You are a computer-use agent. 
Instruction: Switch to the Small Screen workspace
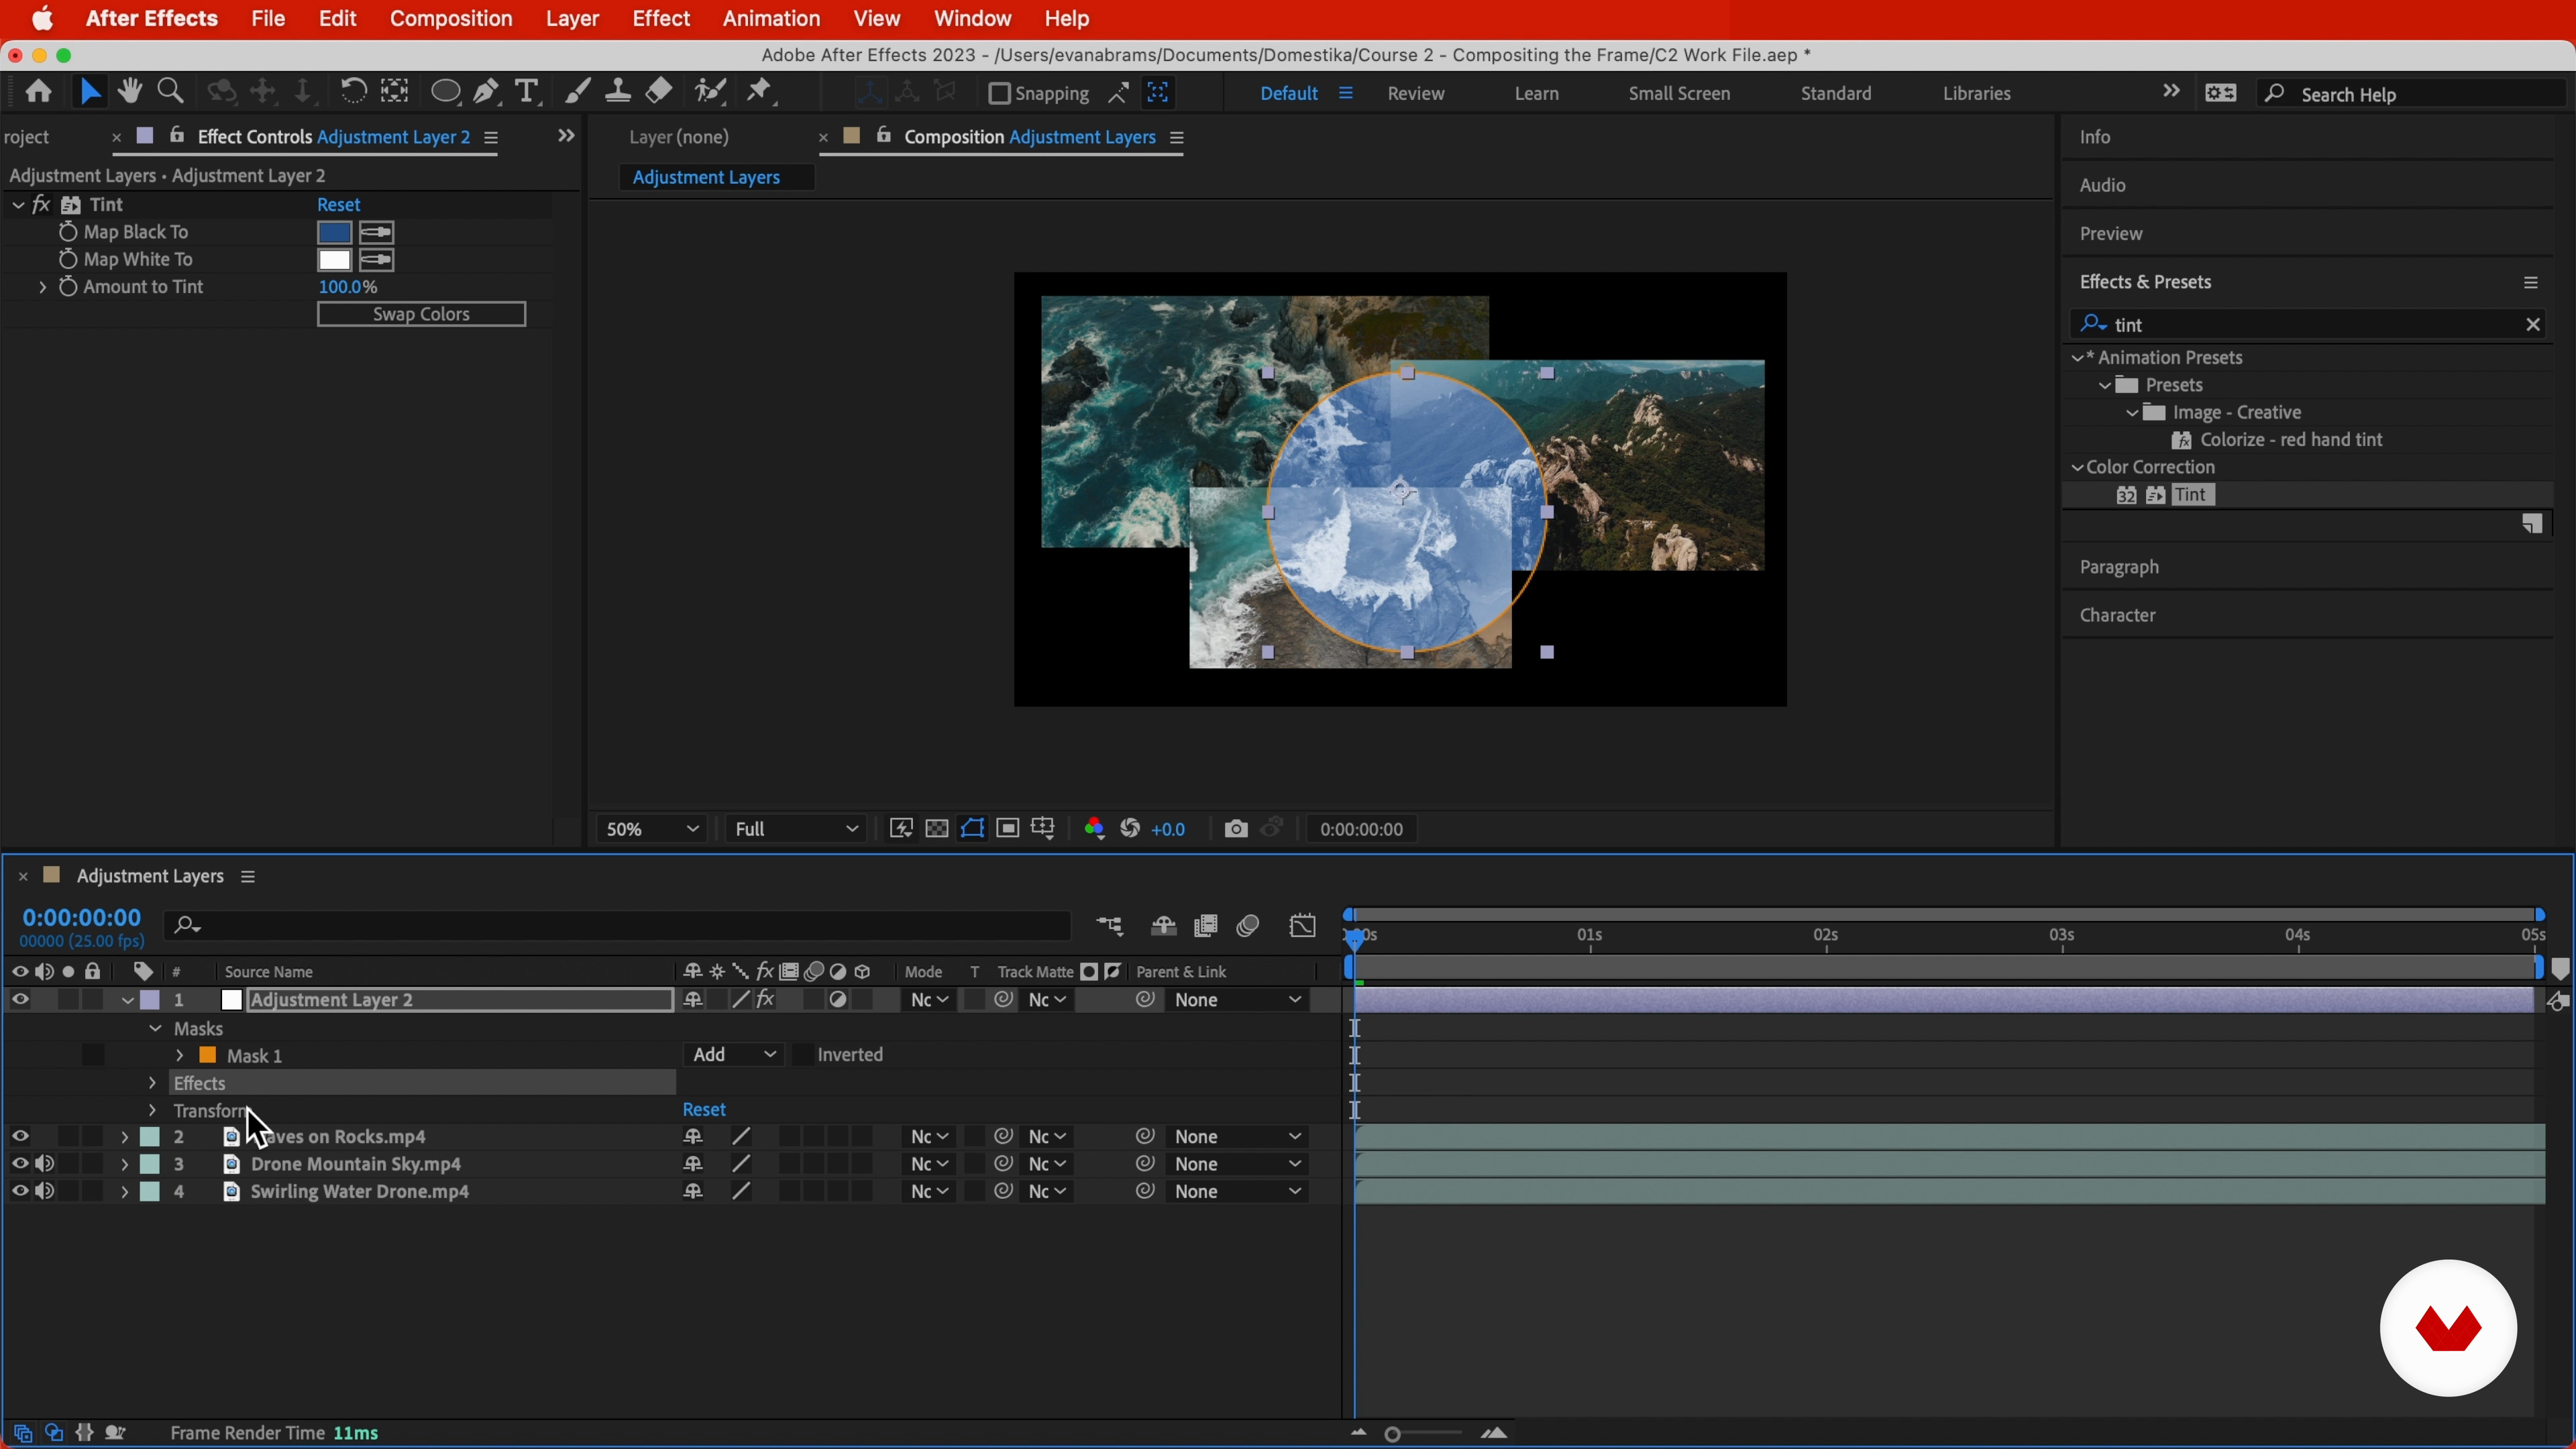[x=1678, y=93]
